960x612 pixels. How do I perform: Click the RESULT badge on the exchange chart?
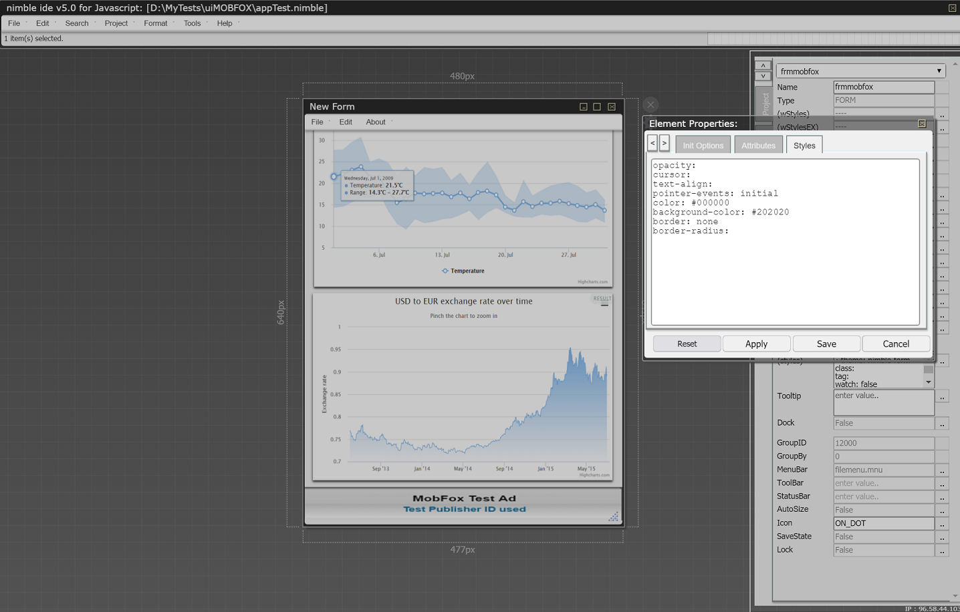tap(602, 299)
